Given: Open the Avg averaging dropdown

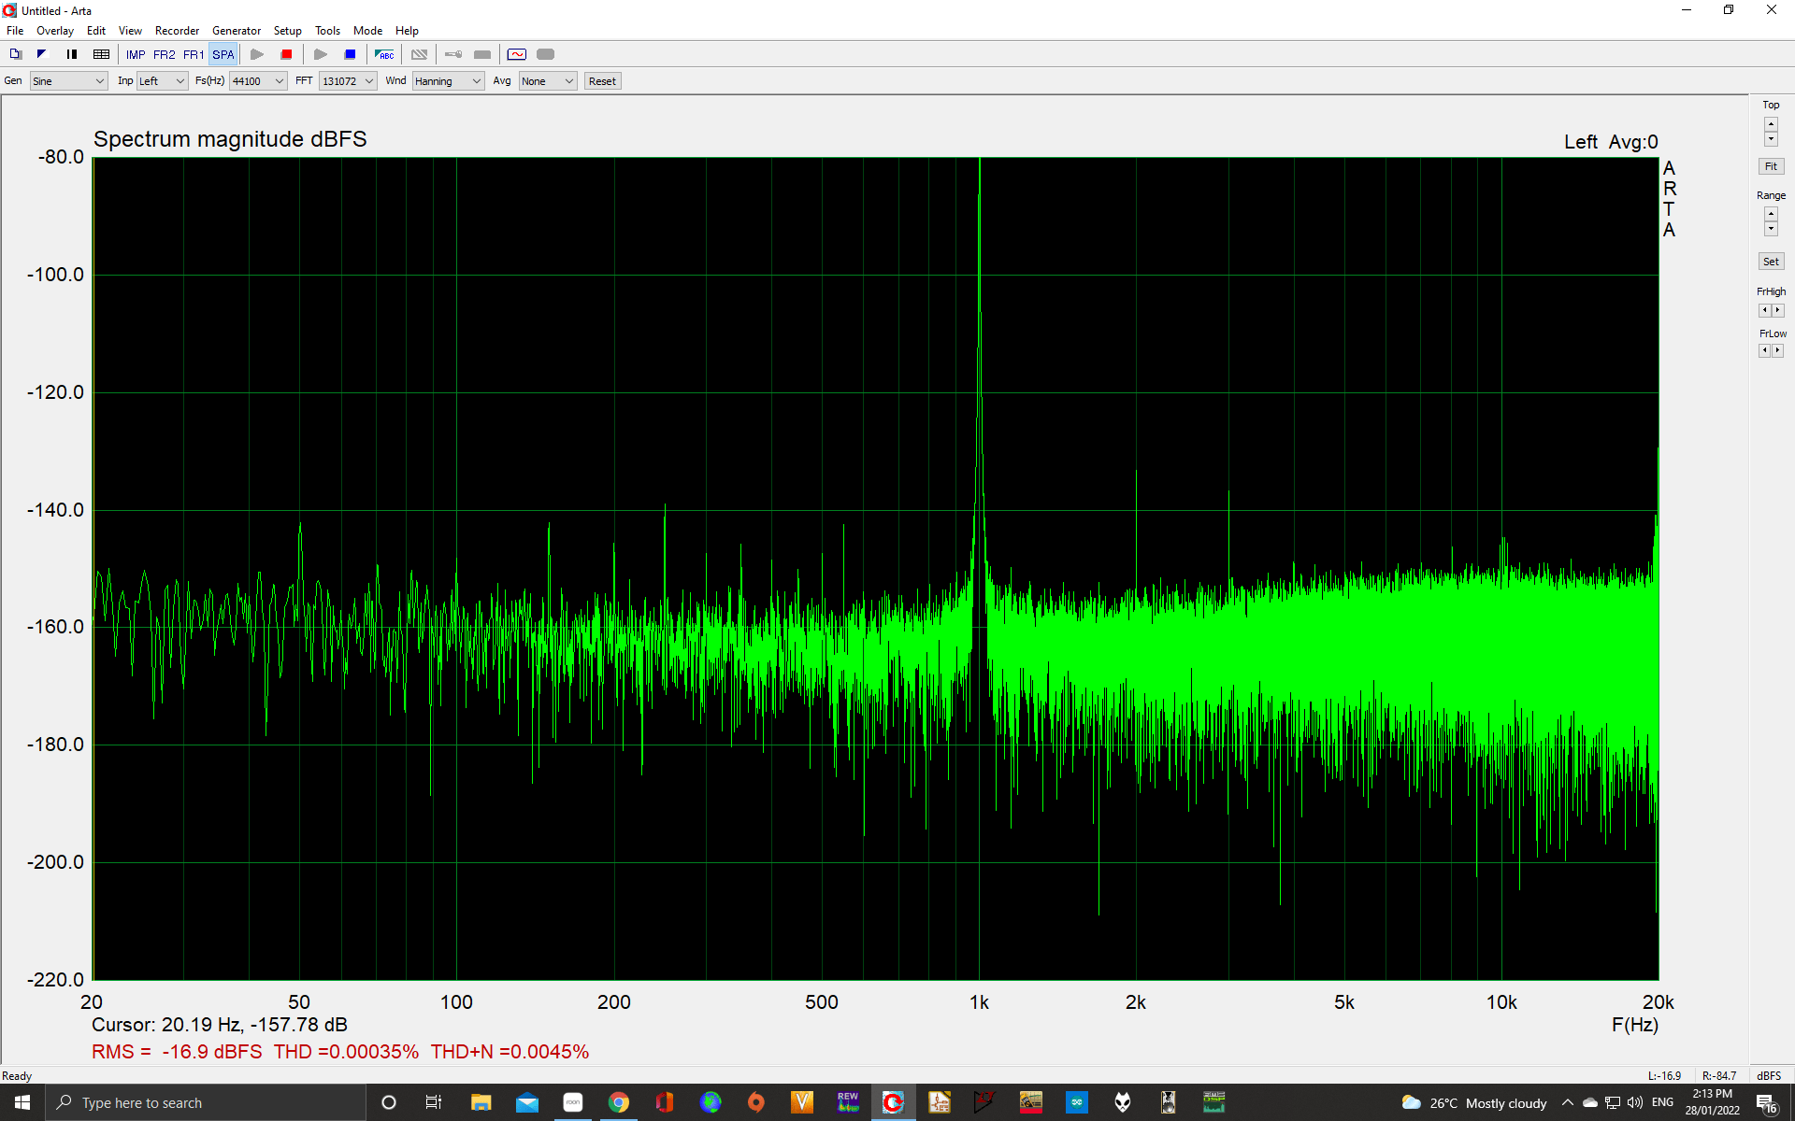Looking at the screenshot, I should click(548, 81).
